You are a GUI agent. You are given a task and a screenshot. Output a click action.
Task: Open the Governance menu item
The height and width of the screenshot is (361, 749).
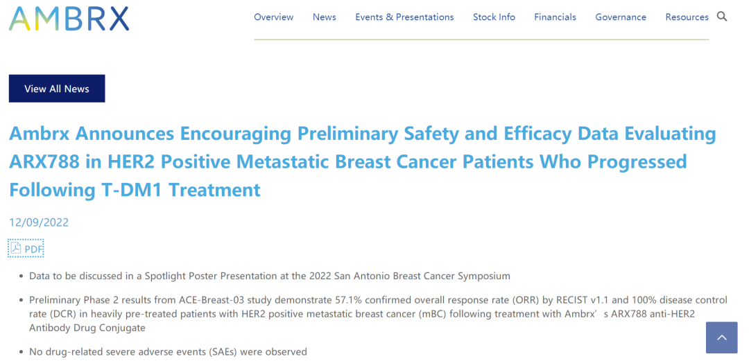[621, 17]
